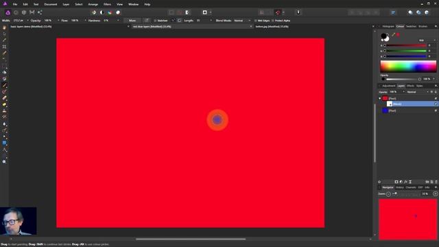The height and width of the screenshot is (247, 439).
Task: Select the Dodge Brush tool
Action: [x=4, y=104]
